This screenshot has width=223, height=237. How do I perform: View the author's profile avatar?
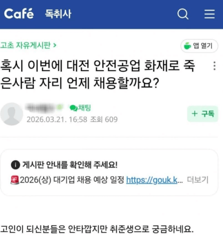point(11,114)
